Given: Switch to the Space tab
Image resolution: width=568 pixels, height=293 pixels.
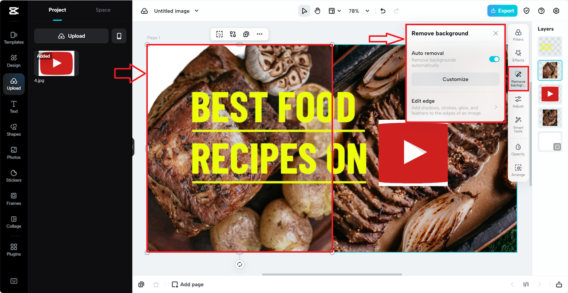Looking at the screenshot, I should pyautogui.click(x=103, y=10).
